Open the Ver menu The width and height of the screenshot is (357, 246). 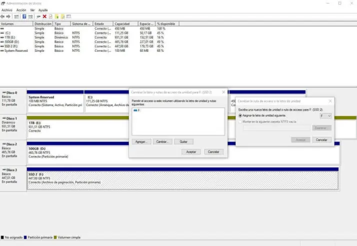coord(32,10)
